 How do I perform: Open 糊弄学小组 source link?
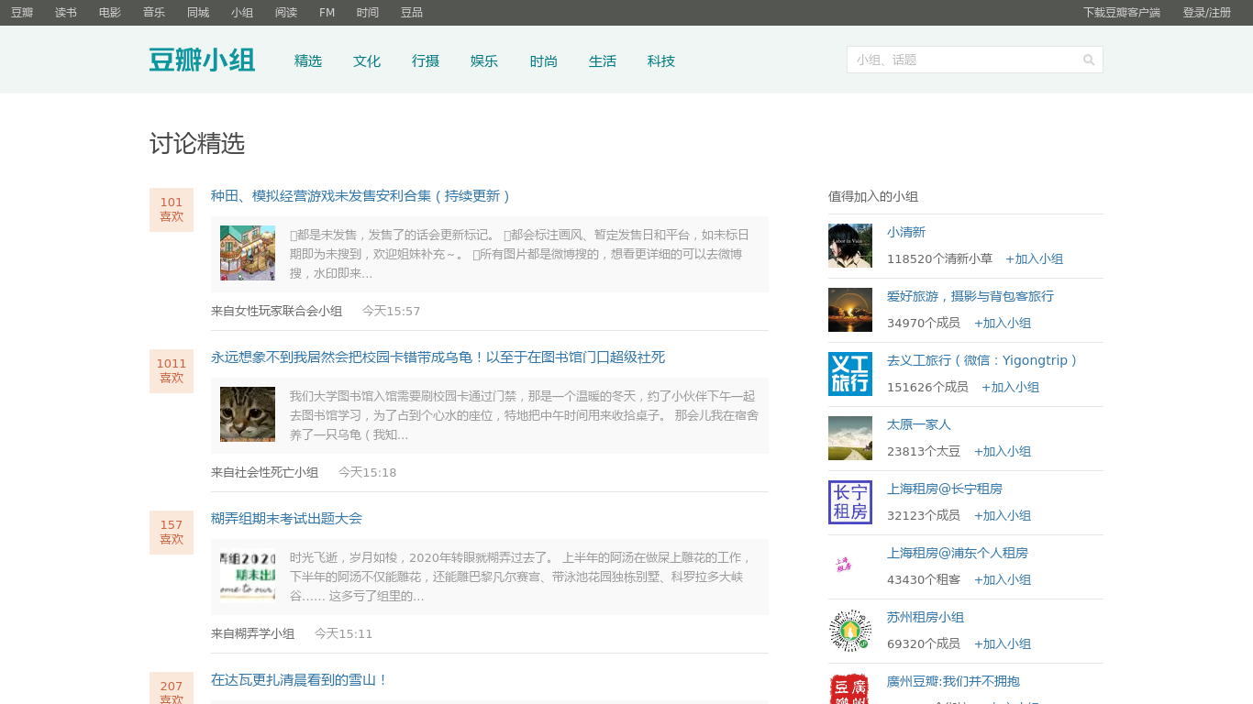[265, 634]
